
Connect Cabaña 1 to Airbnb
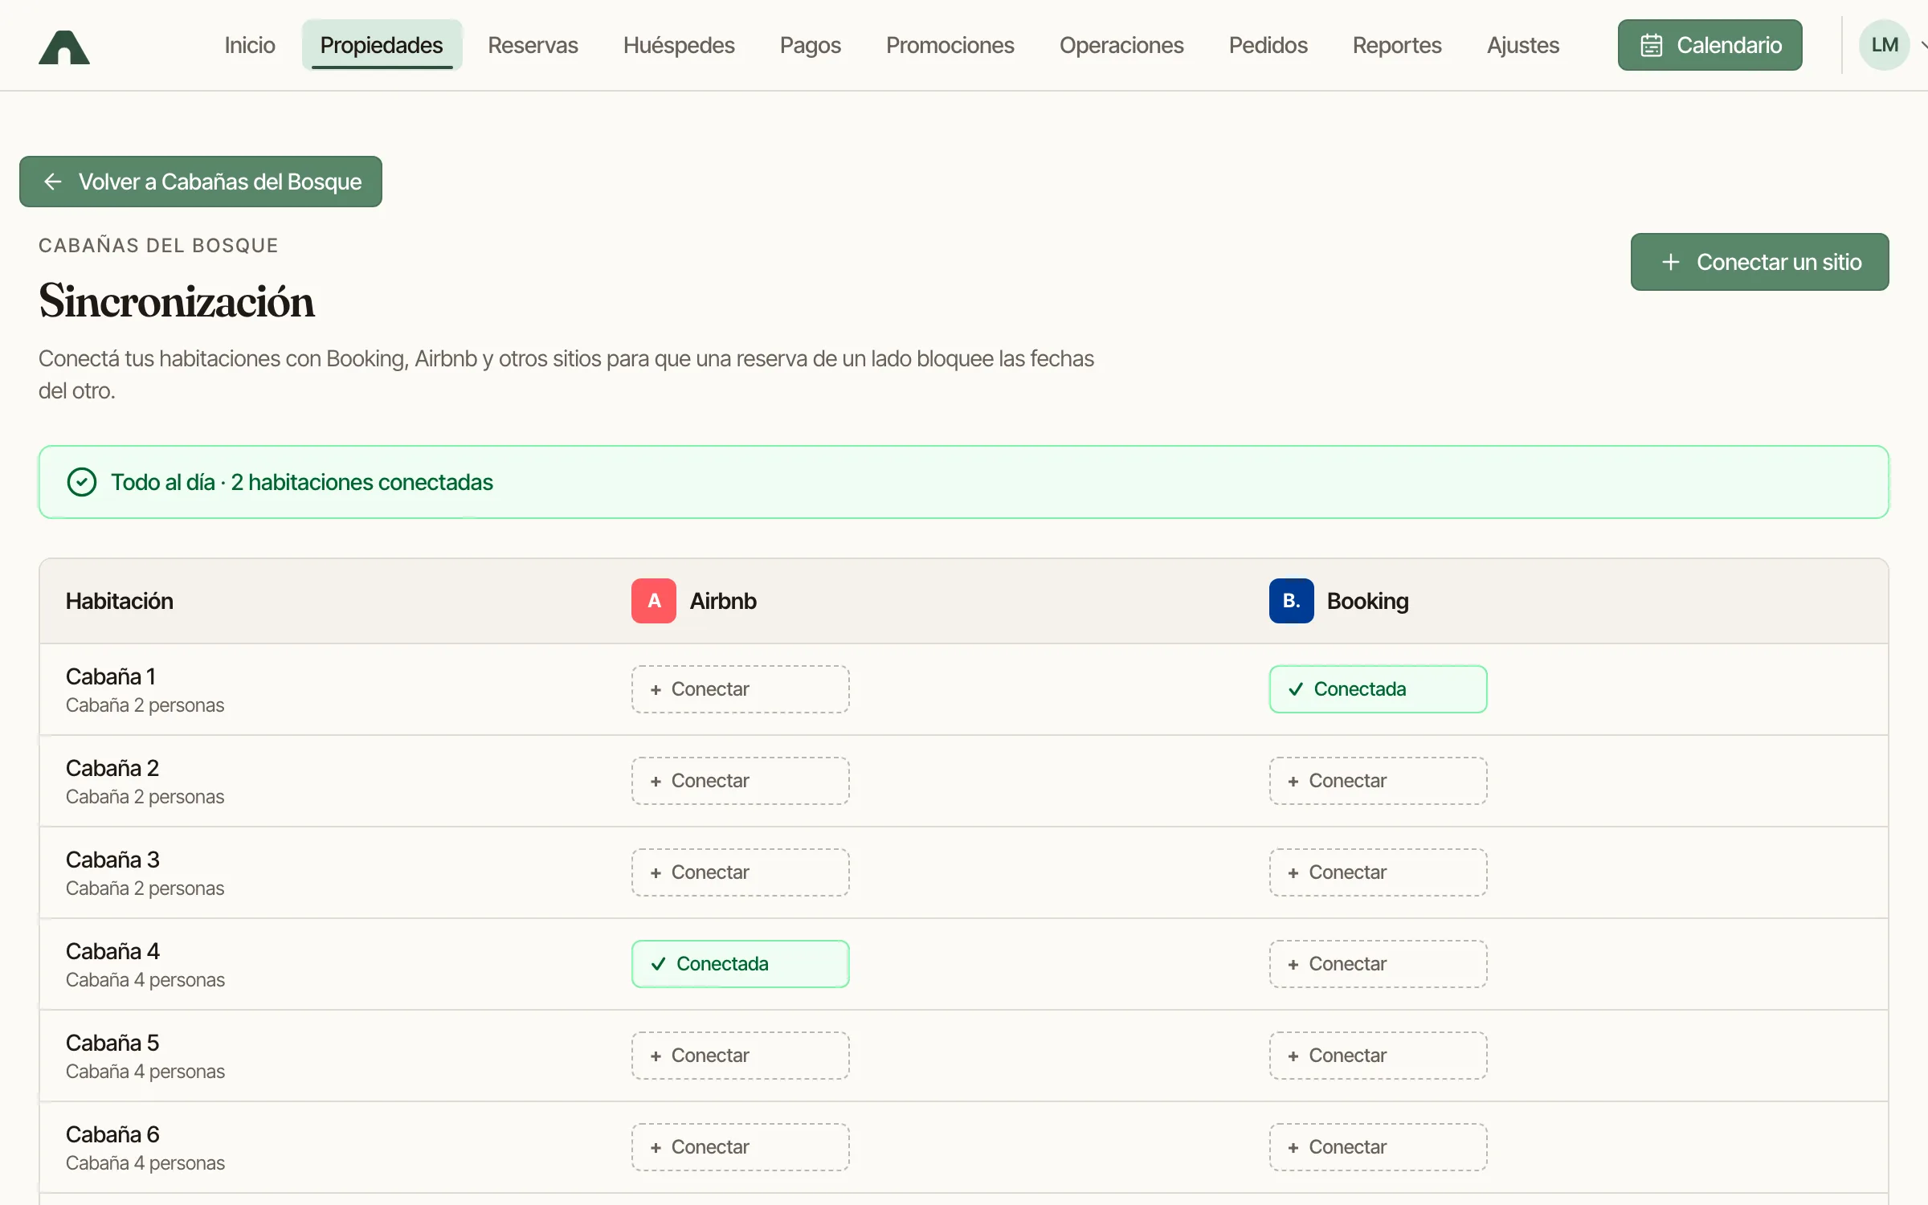pyautogui.click(x=740, y=689)
